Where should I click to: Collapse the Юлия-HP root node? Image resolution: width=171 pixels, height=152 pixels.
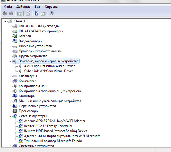click(x=5, y=21)
